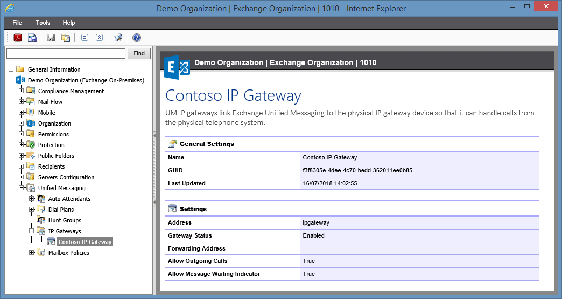
Task: Click the magnifier search documents icon
Action: (118, 38)
